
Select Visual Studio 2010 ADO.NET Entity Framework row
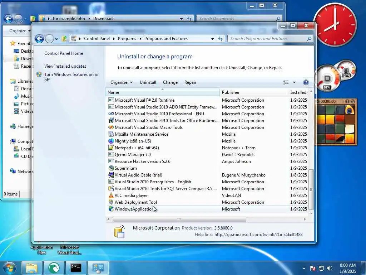[208, 107]
